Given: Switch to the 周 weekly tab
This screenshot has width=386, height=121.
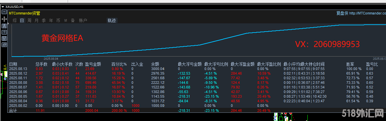Looking at the screenshot, I should coord(29,21).
